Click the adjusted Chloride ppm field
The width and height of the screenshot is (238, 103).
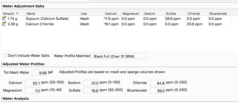click(157, 83)
